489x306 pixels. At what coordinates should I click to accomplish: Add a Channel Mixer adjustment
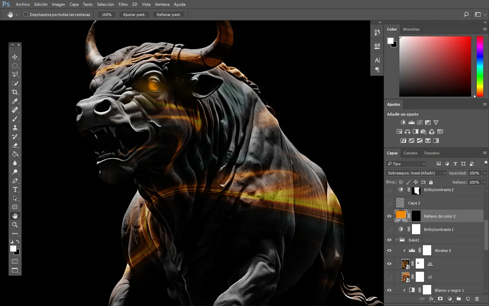click(x=432, y=132)
